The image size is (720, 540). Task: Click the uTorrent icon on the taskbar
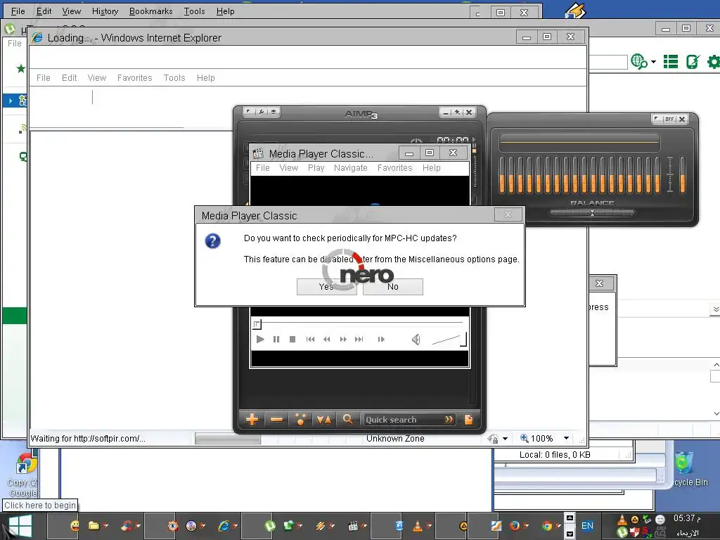pos(270,526)
